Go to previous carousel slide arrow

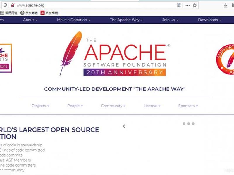coord(124,126)
